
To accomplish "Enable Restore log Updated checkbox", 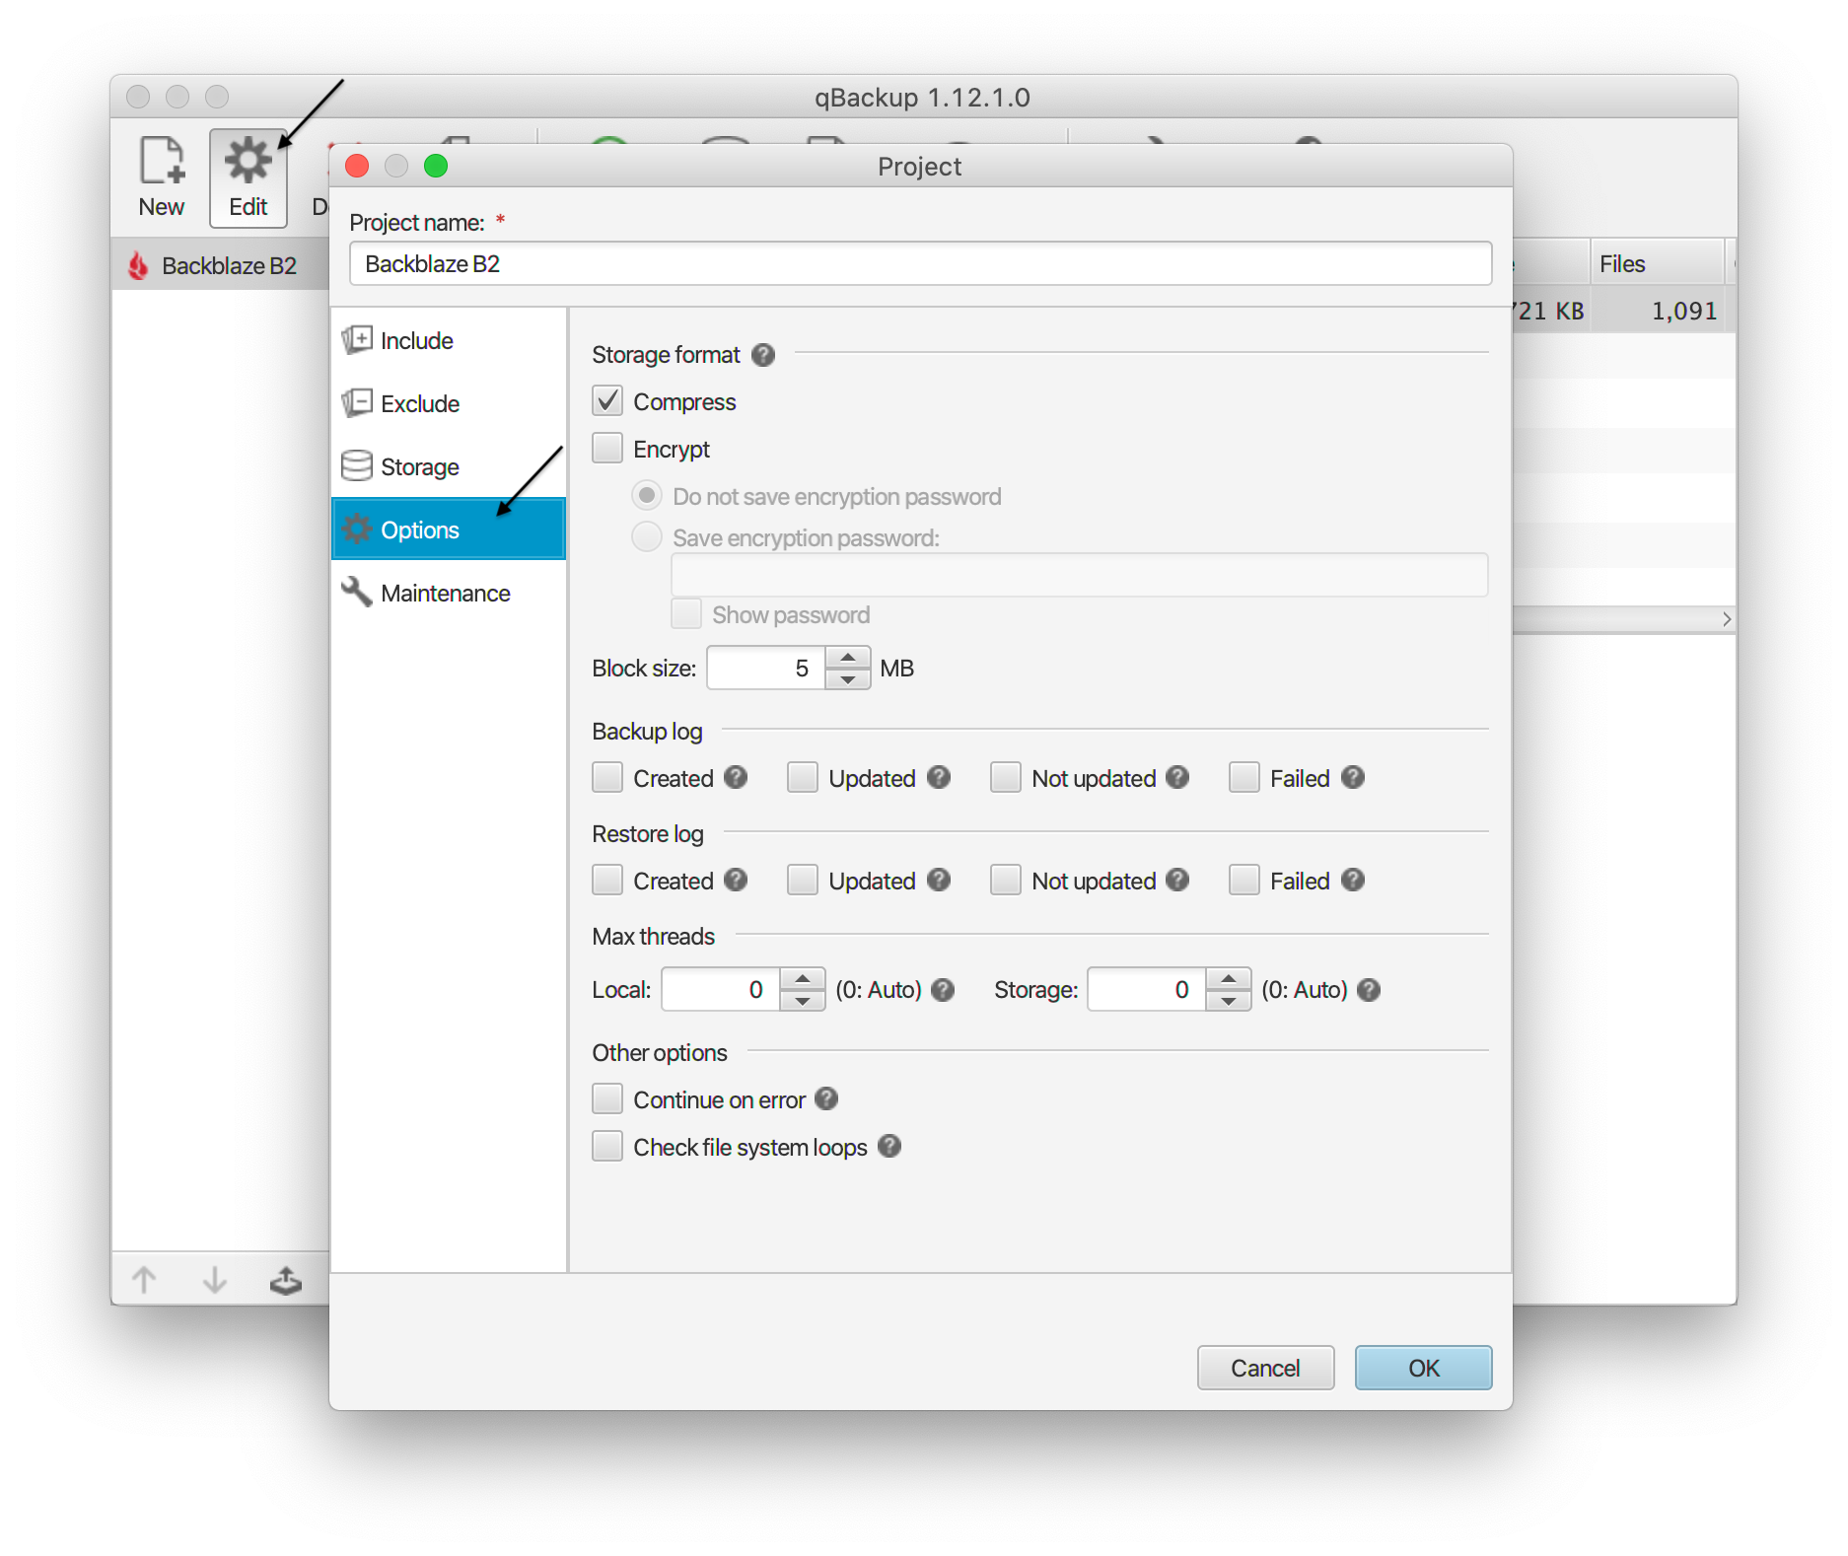I will [x=803, y=881].
